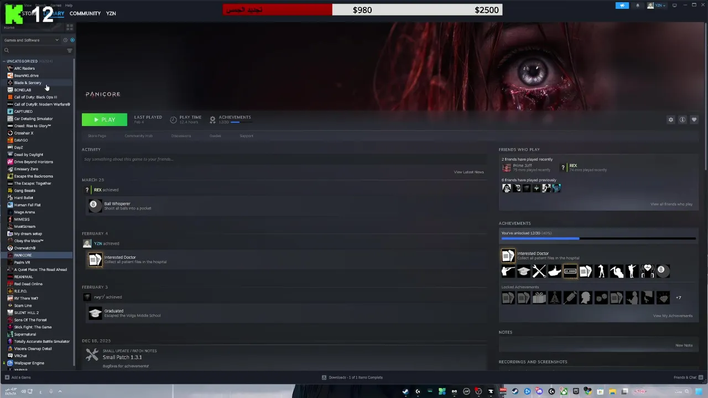Open the Guides link

[215, 136]
